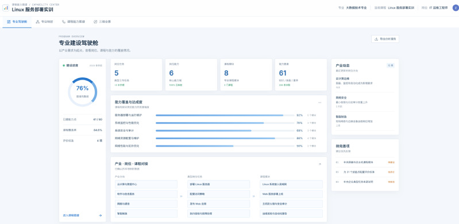Follow the 进入课程图谱 link

[x=82, y=215]
